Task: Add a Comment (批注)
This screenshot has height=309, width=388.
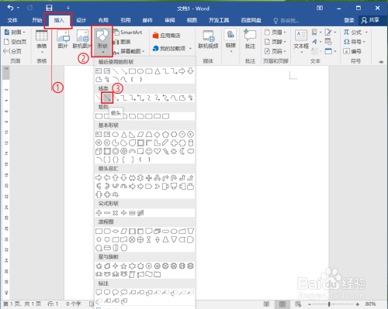Action: (250, 39)
